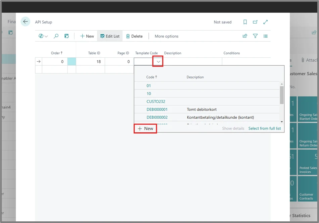This screenshot has width=319, height=223.
Task: Select template code 10
Action: pyautogui.click(x=149, y=94)
